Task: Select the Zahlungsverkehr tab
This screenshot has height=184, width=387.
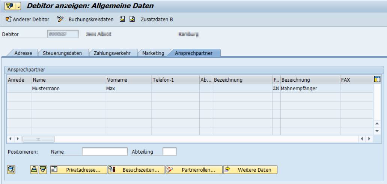Action: click(x=113, y=54)
